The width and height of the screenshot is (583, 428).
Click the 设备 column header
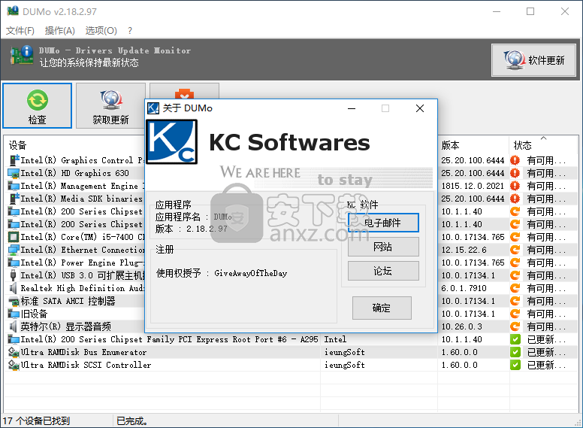pyautogui.click(x=17, y=145)
